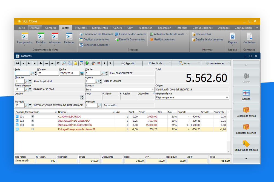Image resolution: width=274 pixels, height=182 pixels.
Task: Click the calendar icon beside Fecha
Action: click(82, 73)
